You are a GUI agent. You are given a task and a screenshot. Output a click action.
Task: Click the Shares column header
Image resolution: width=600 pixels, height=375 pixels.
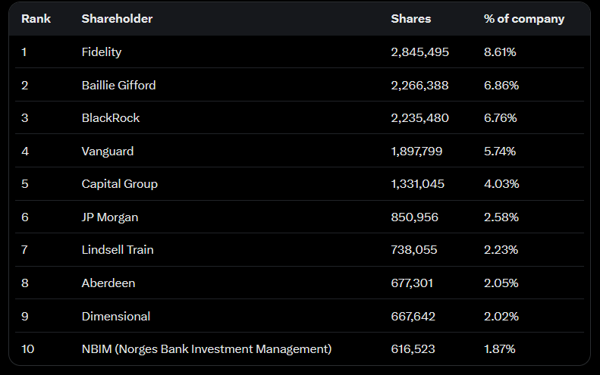(411, 19)
